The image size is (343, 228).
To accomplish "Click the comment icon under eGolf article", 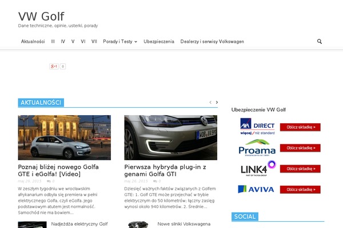I will coord(49,181).
